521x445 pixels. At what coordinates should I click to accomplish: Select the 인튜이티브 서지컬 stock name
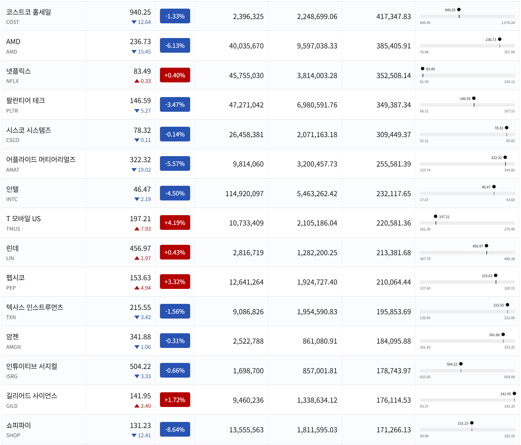click(x=32, y=366)
